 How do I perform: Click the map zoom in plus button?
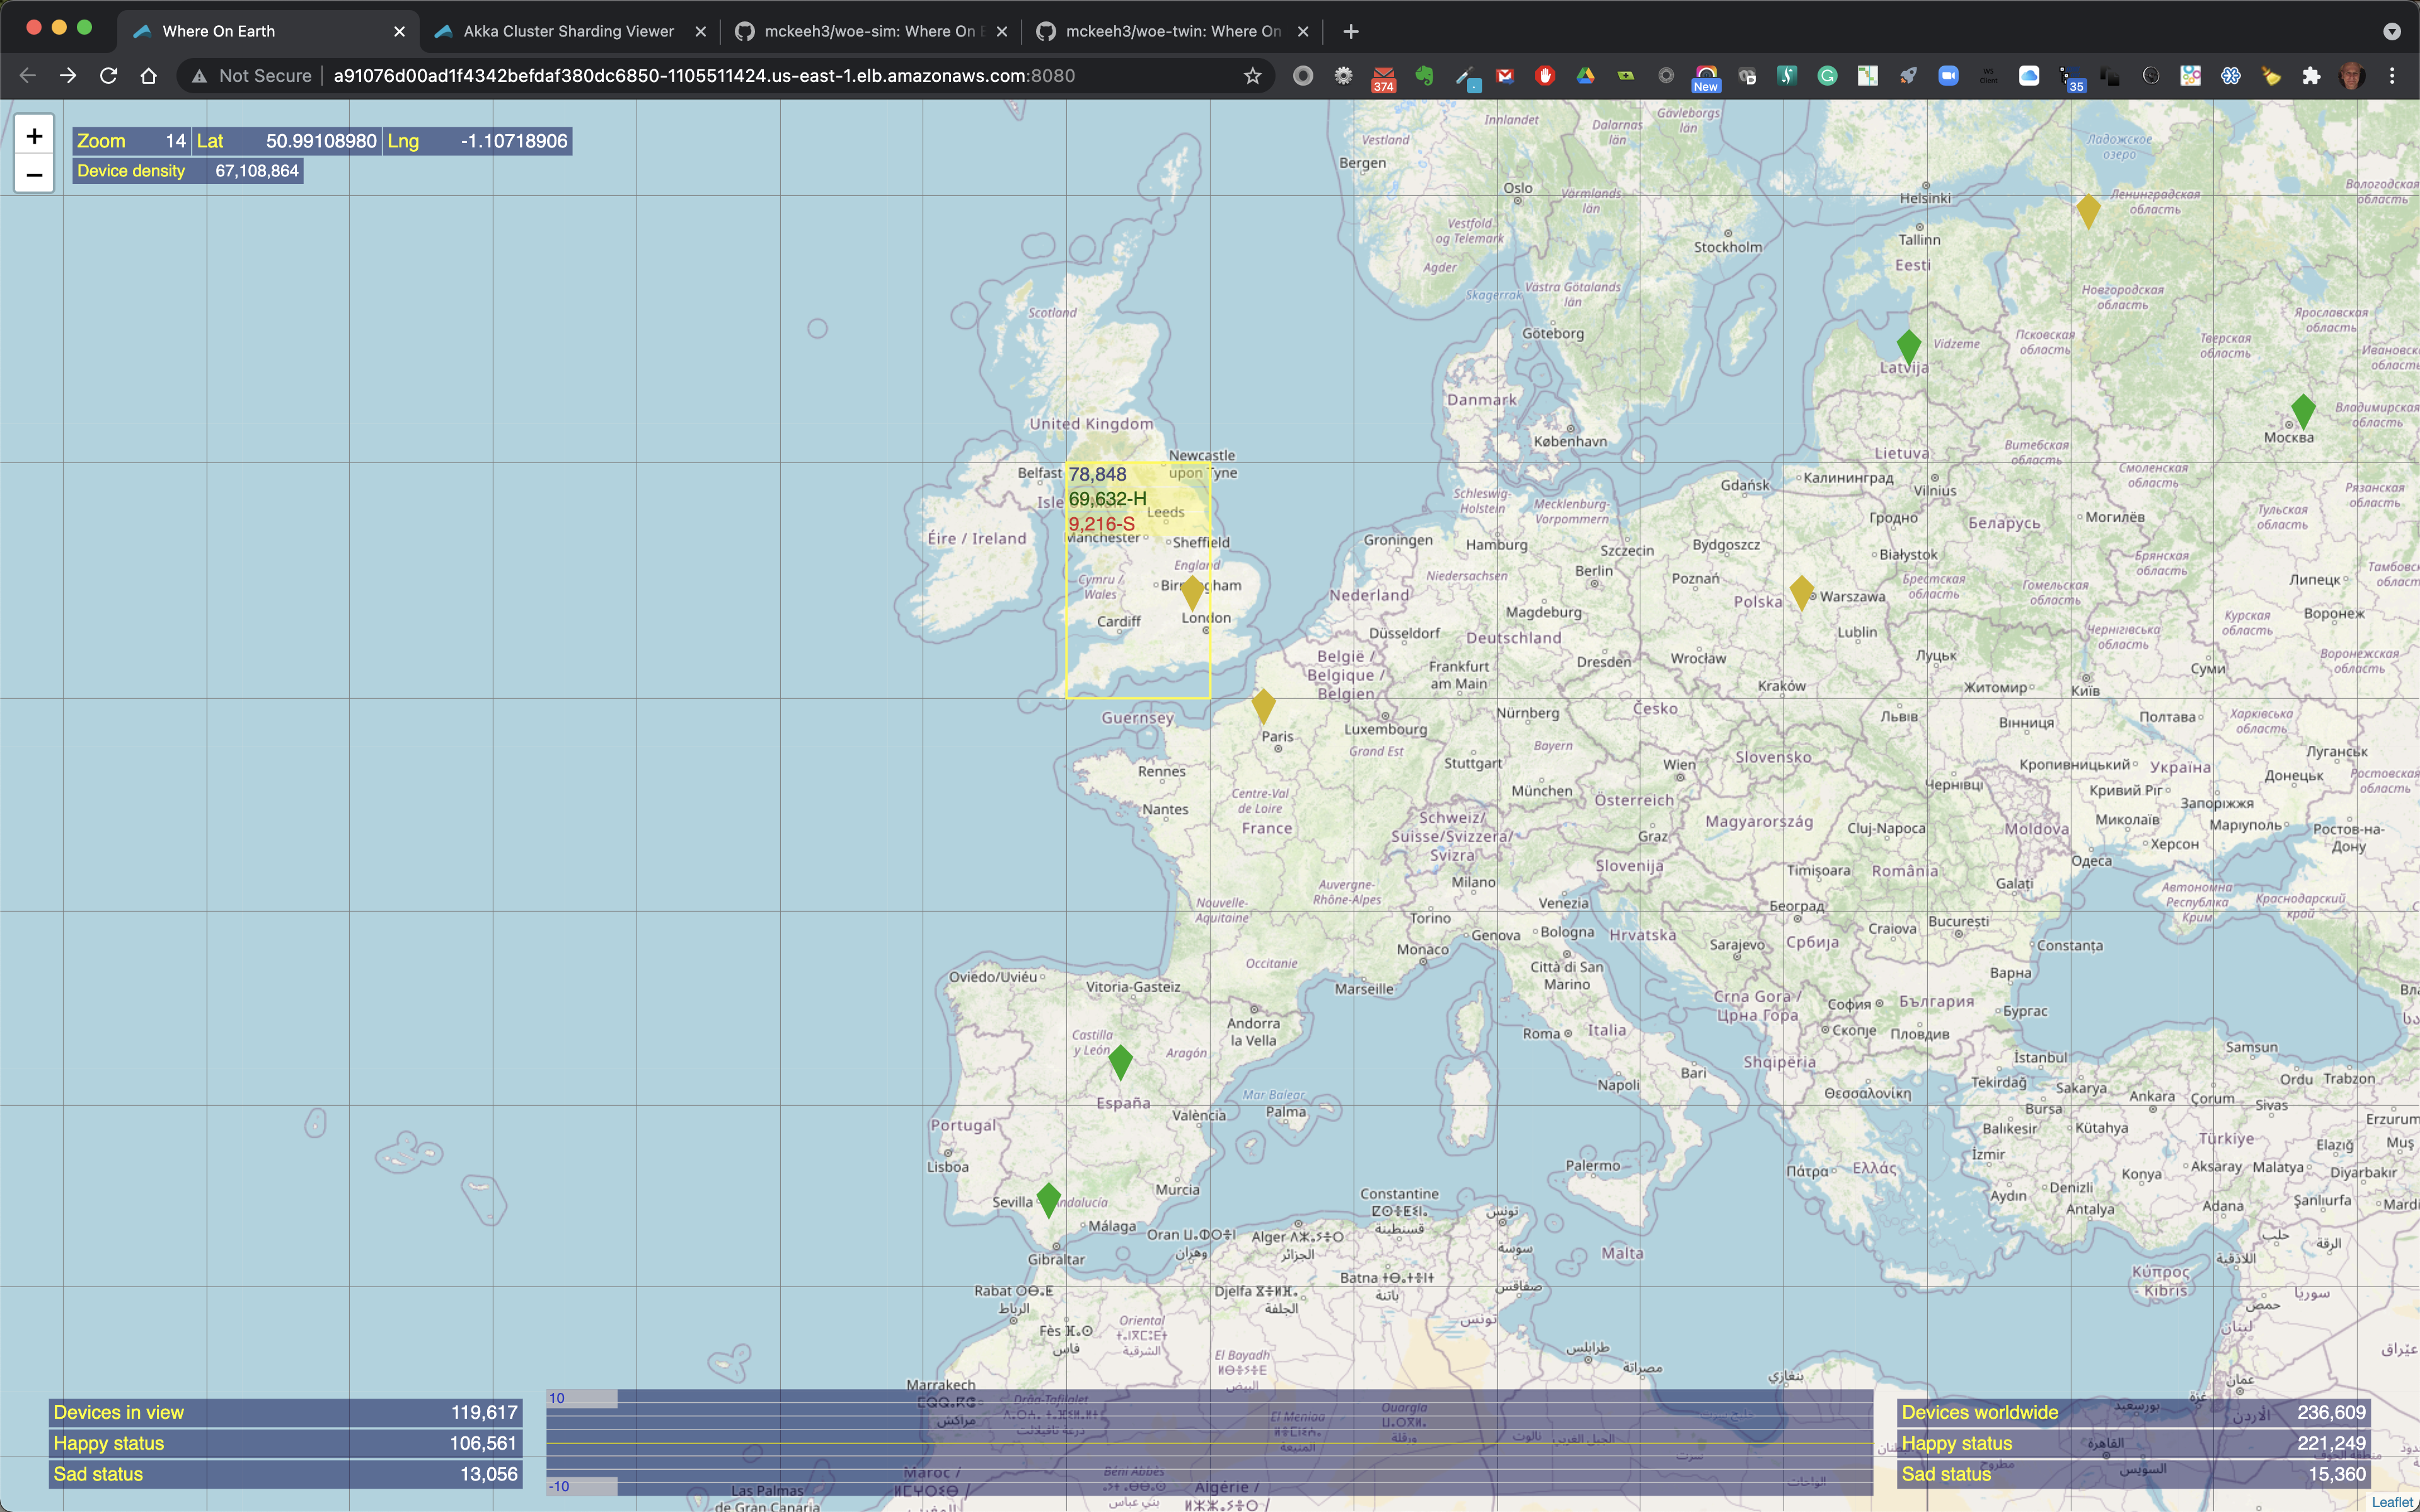pos(34,136)
